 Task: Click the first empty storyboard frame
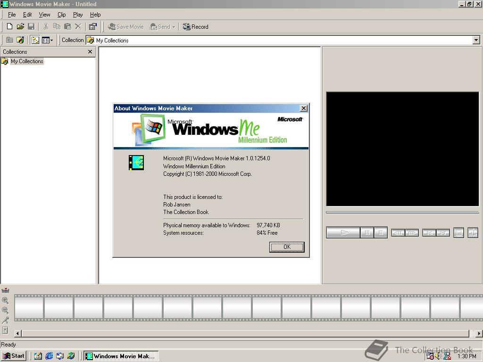pyautogui.click(x=29, y=307)
